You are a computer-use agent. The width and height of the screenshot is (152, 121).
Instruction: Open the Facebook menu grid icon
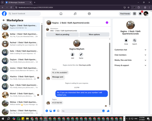134,14
